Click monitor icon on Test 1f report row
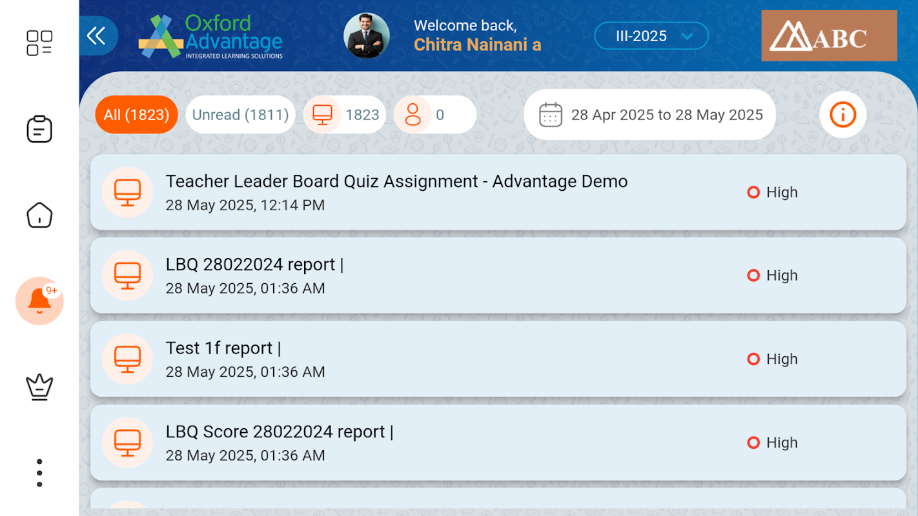This screenshot has width=918, height=516. (127, 359)
